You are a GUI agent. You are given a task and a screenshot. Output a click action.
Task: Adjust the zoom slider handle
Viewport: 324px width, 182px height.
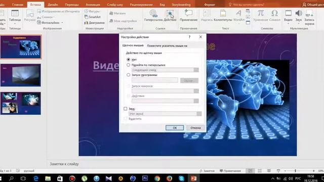[295, 171]
